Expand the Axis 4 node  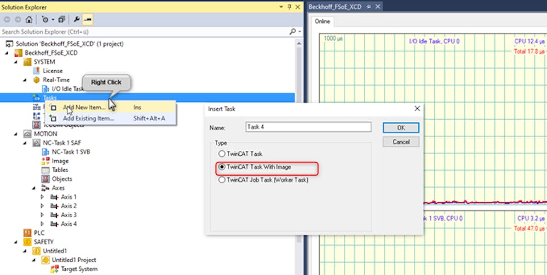[x=43, y=224]
